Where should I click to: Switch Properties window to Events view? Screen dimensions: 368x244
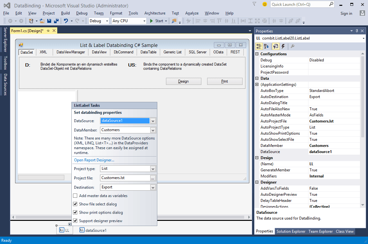[x=283, y=46]
